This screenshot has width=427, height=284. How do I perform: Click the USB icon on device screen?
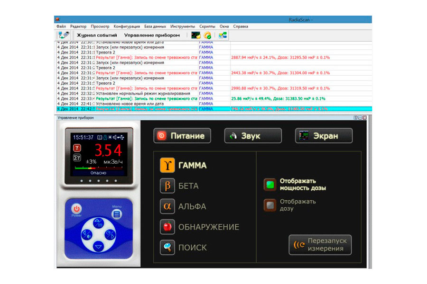pos(121,138)
